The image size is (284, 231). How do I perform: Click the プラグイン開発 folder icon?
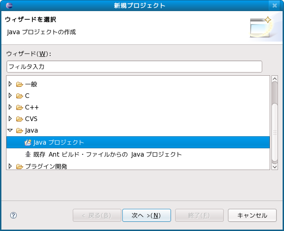click(x=19, y=166)
